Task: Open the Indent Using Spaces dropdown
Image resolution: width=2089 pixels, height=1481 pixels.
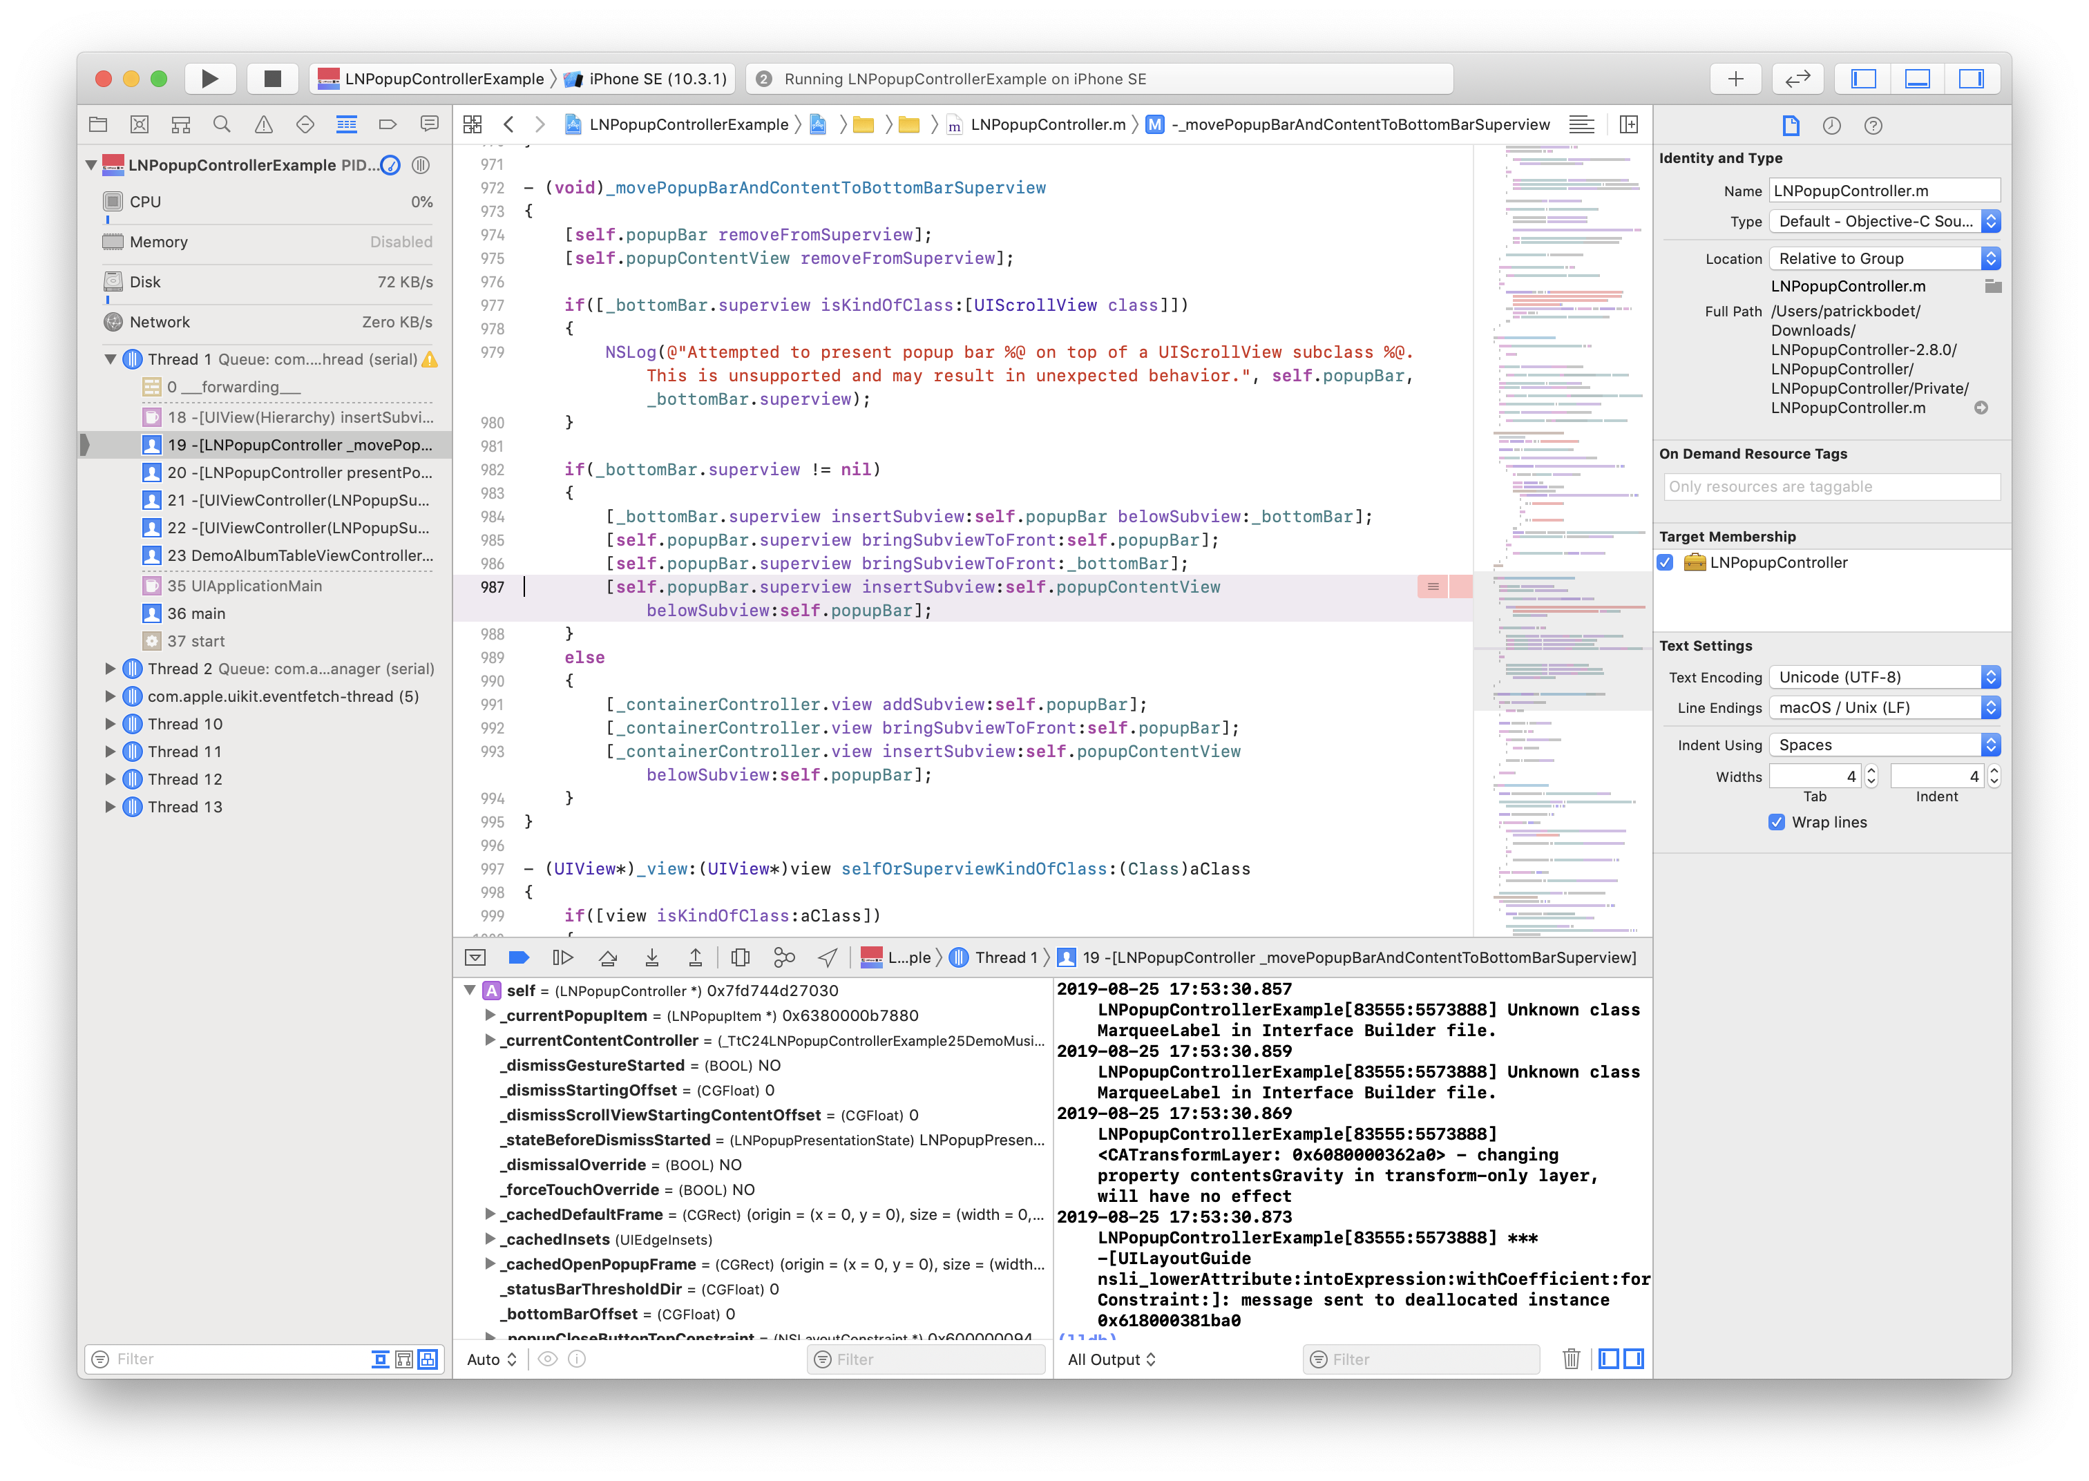Action: (x=1885, y=745)
